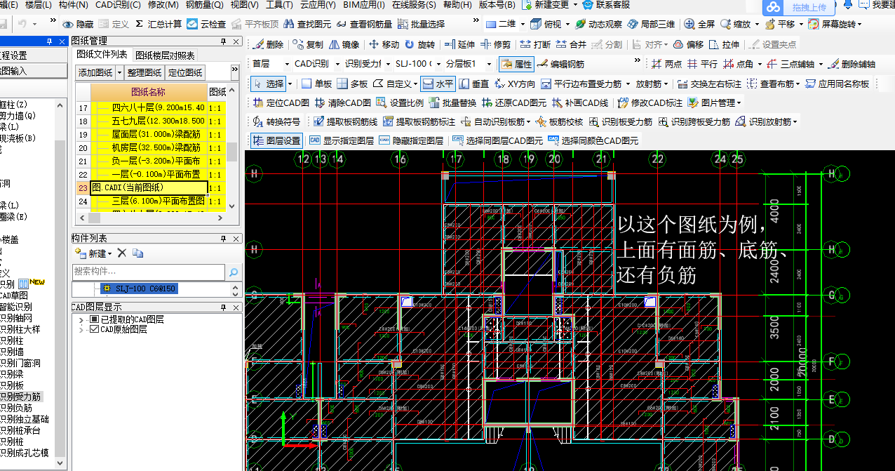Run 云检查 cloud check
The image size is (895, 471).
tap(206, 24)
